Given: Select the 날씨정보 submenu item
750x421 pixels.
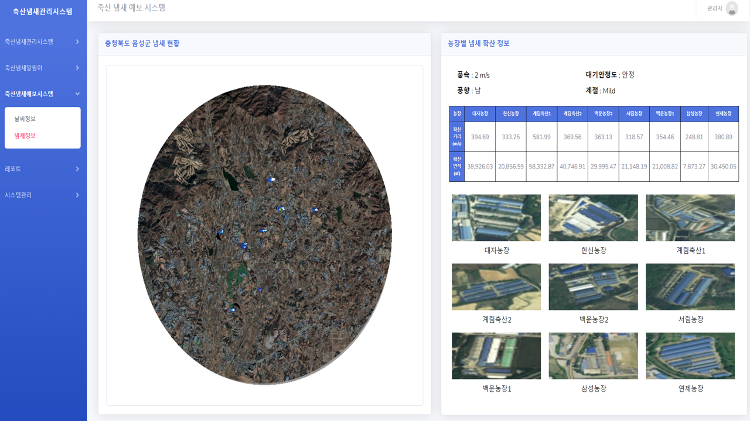Looking at the screenshot, I should point(25,119).
